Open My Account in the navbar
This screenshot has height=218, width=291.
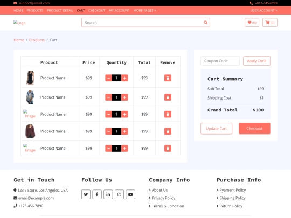click(119, 11)
